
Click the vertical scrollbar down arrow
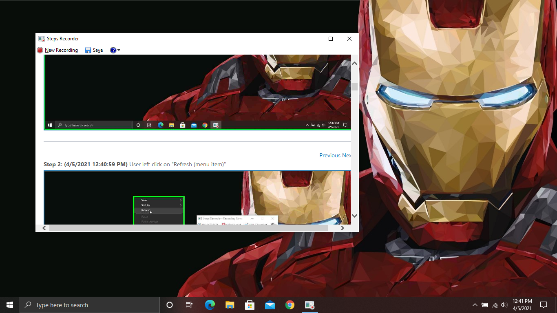click(354, 216)
